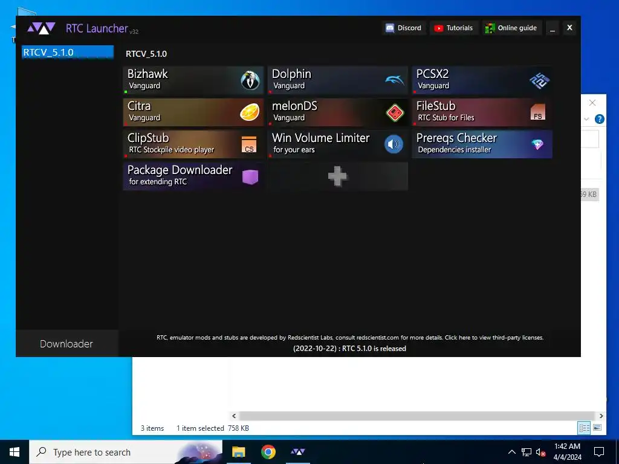Click the File Explorer help icon
Screen dimensions: 619x464
pyautogui.click(x=599, y=119)
